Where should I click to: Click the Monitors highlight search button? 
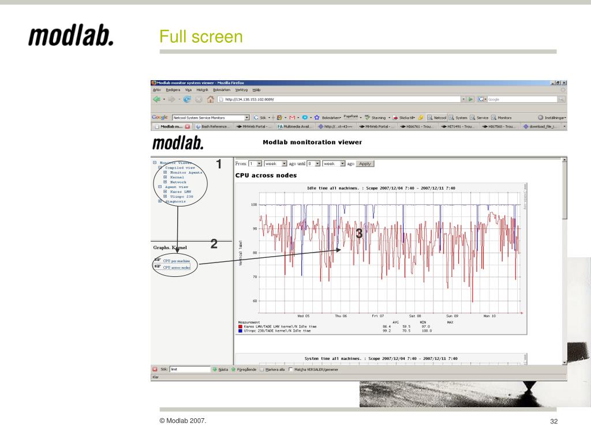(x=502, y=118)
